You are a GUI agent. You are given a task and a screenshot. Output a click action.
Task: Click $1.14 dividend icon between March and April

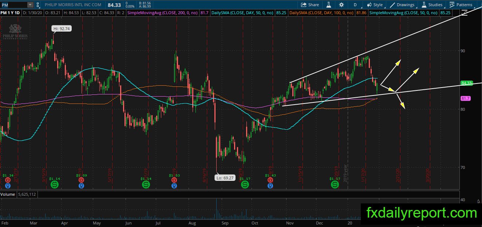click(54, 185)
